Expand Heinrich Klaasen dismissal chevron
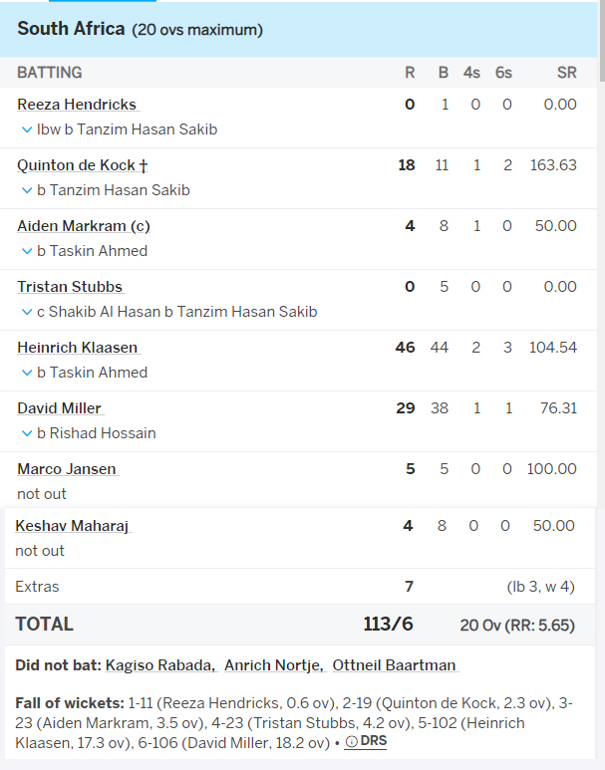Screen dimensions: 605x770 click(x=27, y=374)
